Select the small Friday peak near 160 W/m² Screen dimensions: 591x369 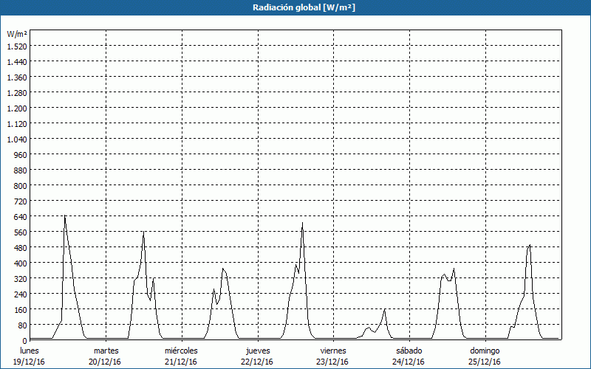click(x=384, y=309)
